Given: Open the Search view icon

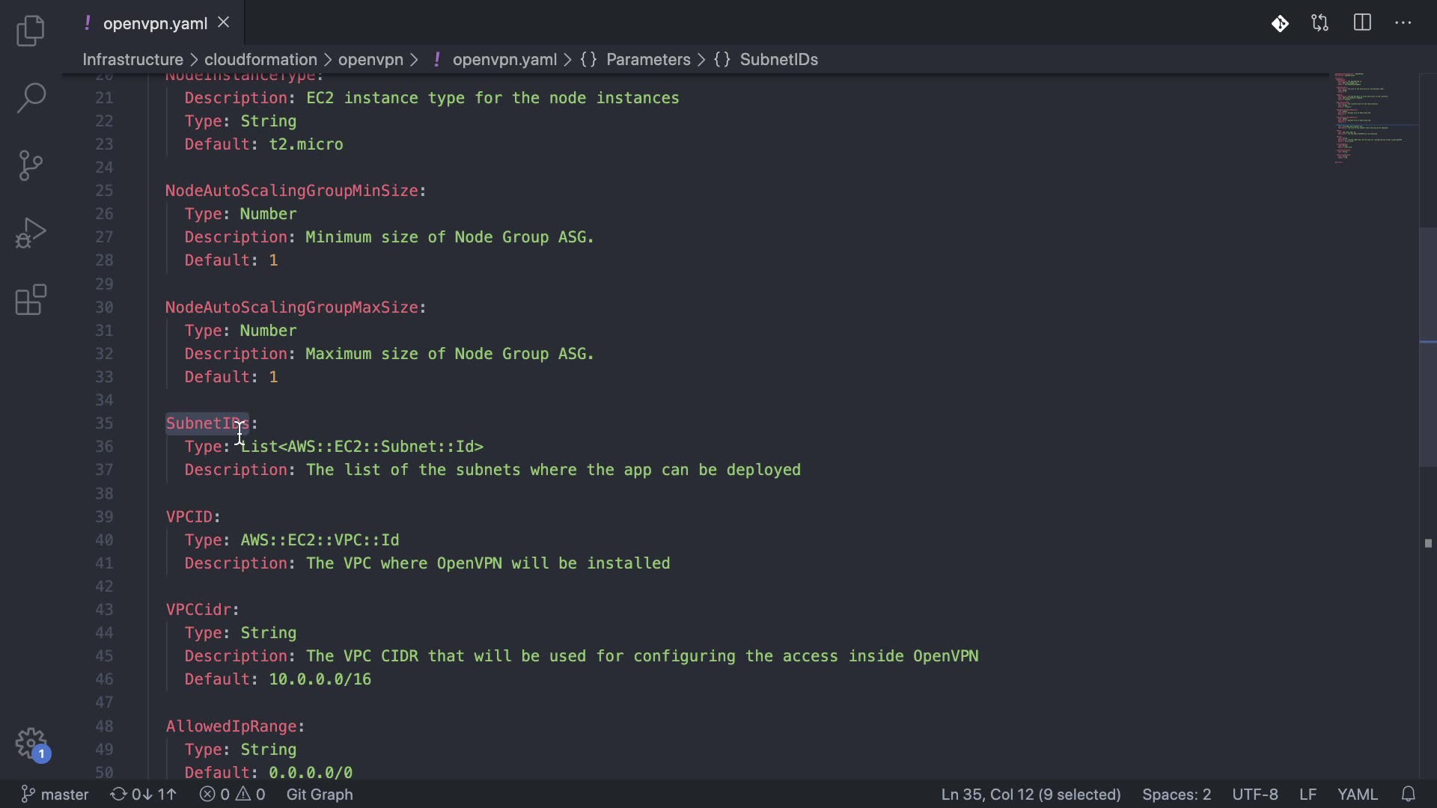Looking at the screenshot, I should [x=31, y=98].
